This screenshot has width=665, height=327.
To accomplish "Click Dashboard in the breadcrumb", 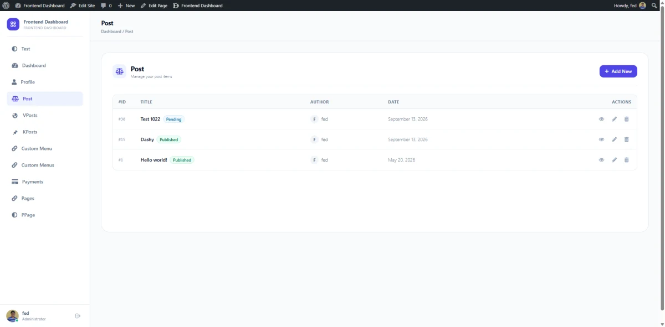I will (x=111, y=32).
